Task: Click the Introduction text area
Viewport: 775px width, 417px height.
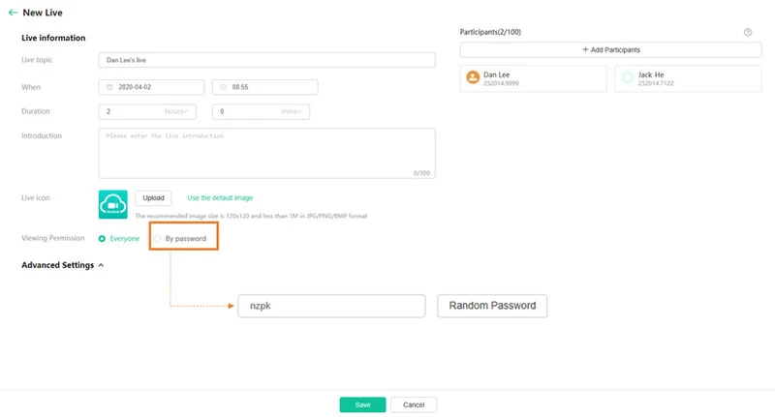Action: click(266, 153)
